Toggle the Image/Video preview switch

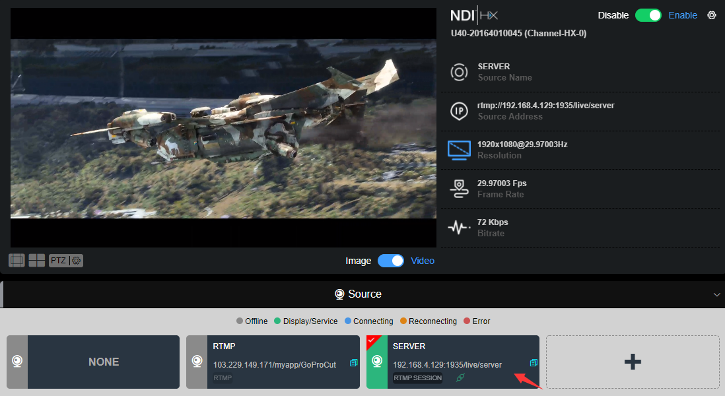[391, 261]
